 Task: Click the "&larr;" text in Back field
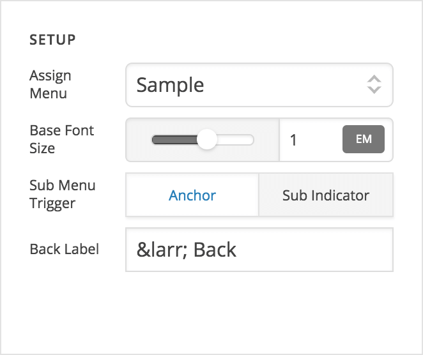point(160,249)
